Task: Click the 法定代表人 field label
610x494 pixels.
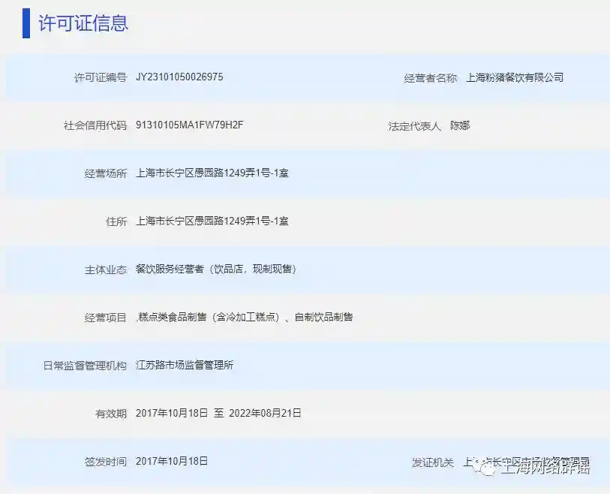Action: tap(414, 125)
